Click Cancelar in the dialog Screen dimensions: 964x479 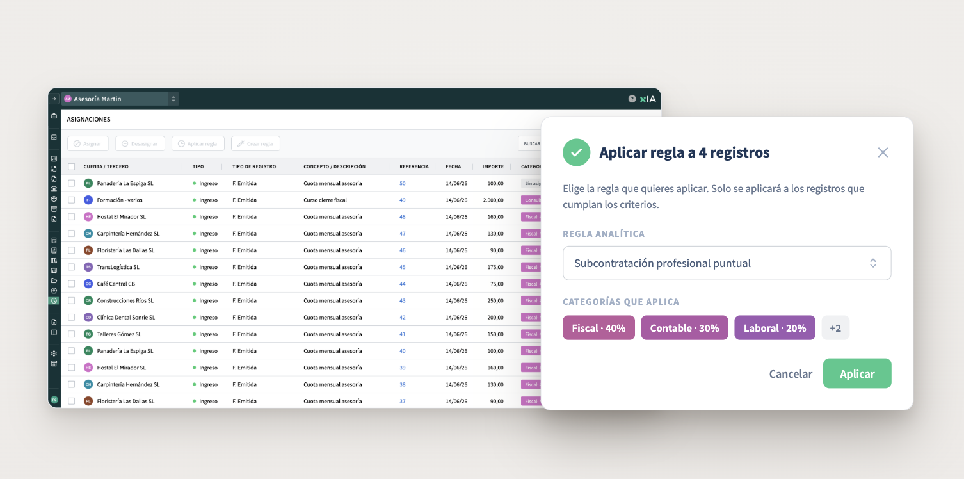[791, 374]
